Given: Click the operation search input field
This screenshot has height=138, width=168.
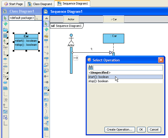Looking at the screenshot, I should click(x=128, y=68).
